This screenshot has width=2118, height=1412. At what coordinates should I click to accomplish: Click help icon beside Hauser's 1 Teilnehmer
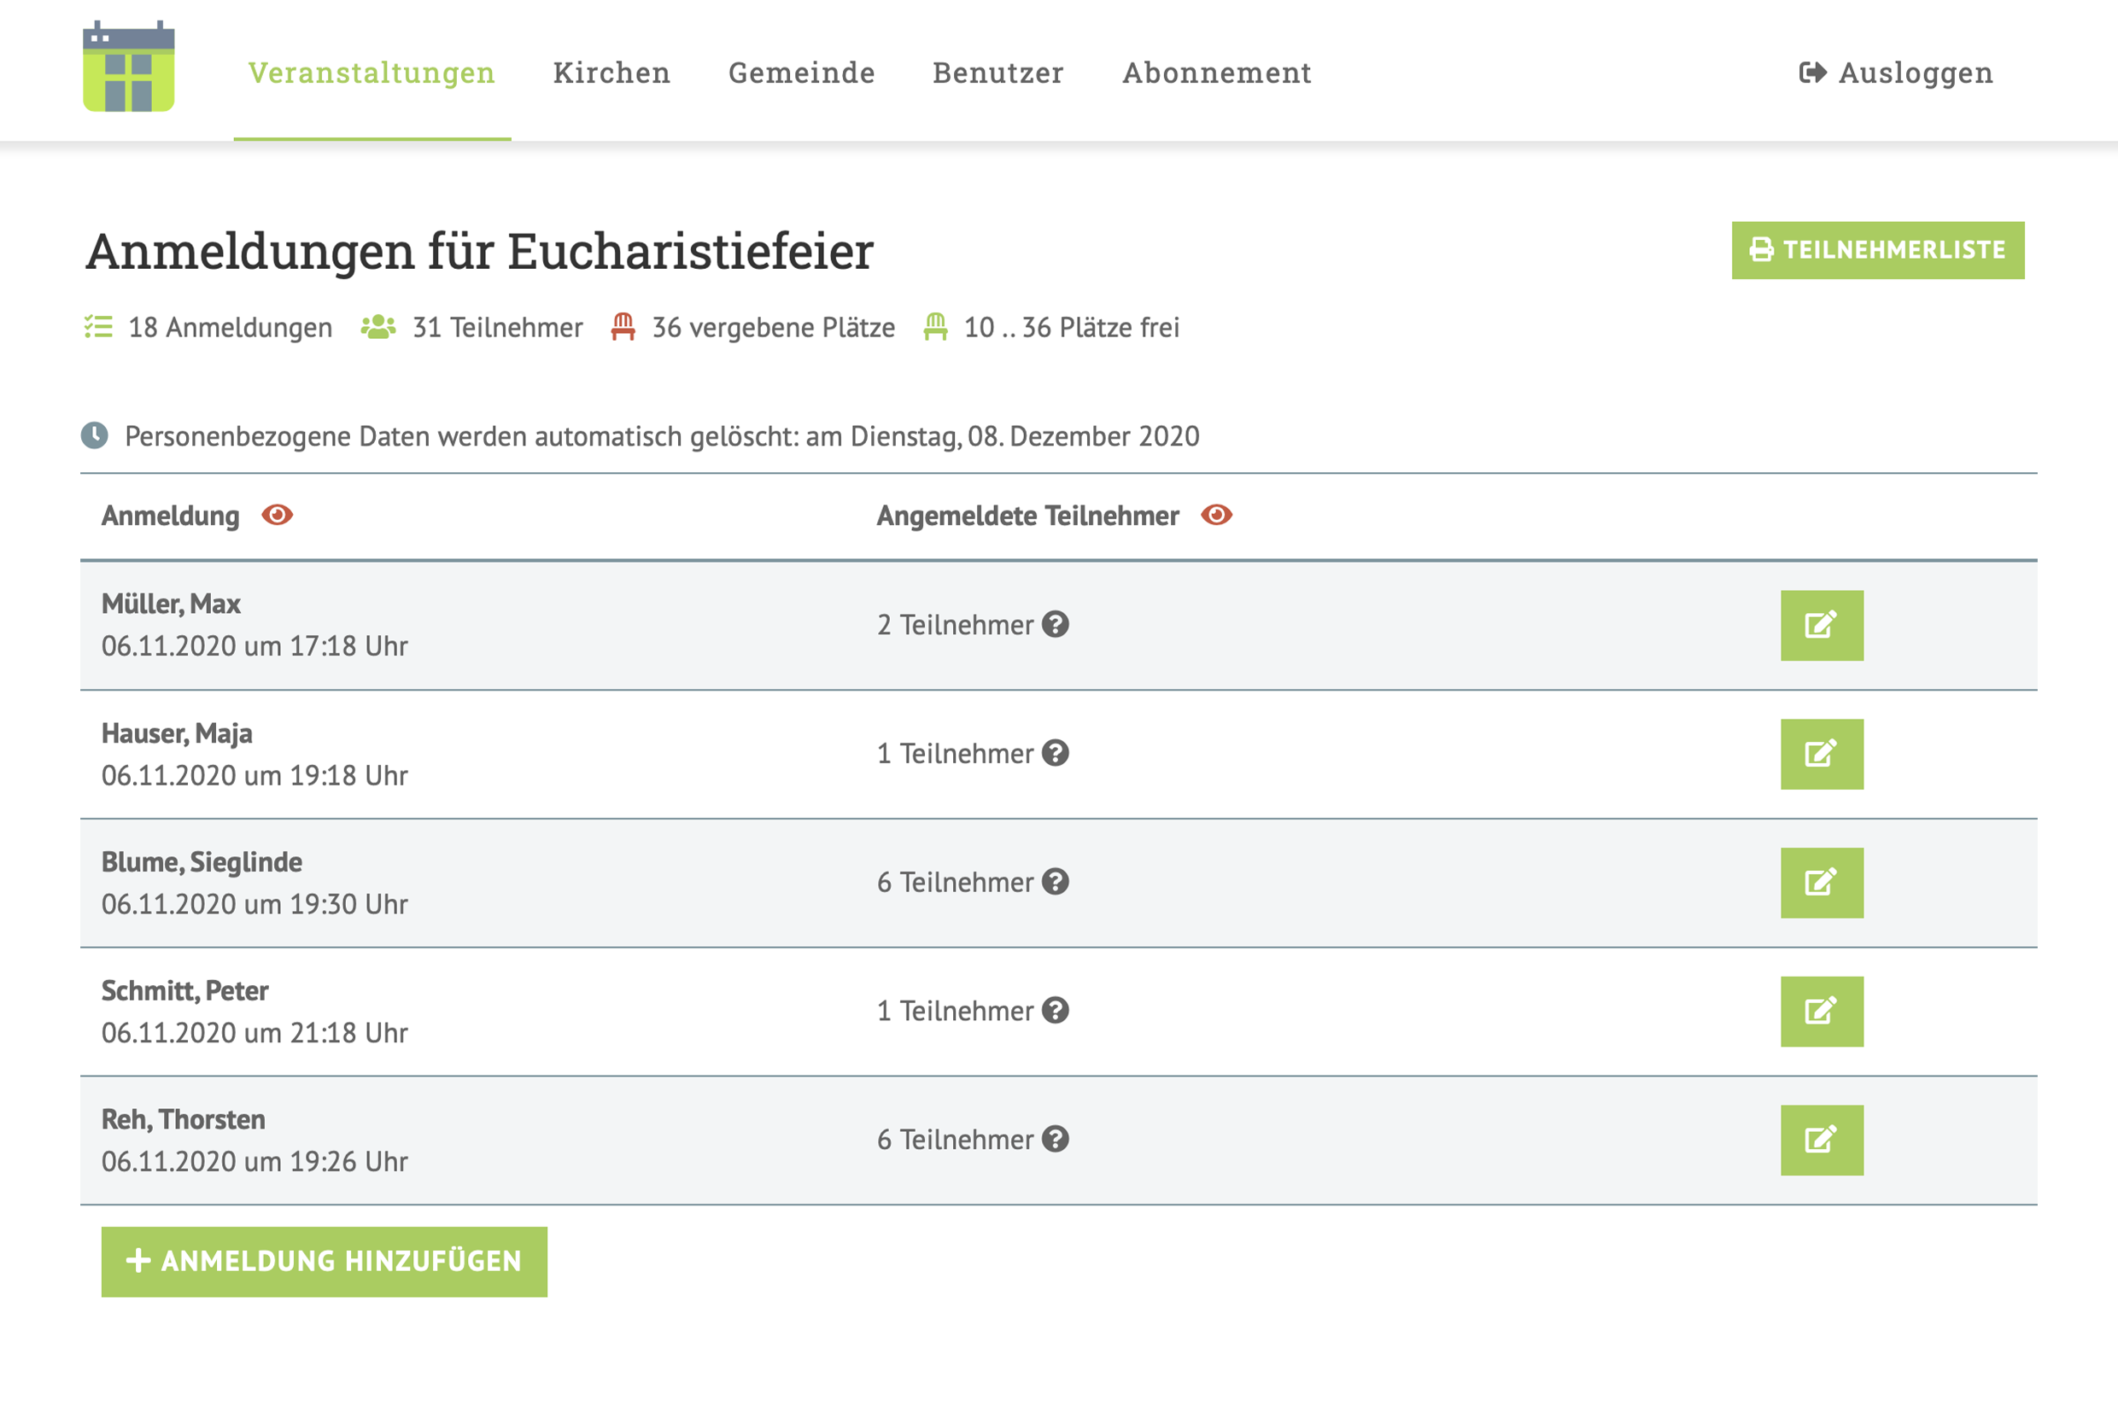pos(1055,753)
